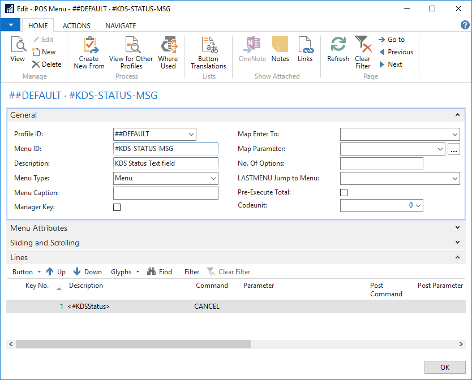
Task: Refresh the page using Refresh icon
Action: pos(338,46)
